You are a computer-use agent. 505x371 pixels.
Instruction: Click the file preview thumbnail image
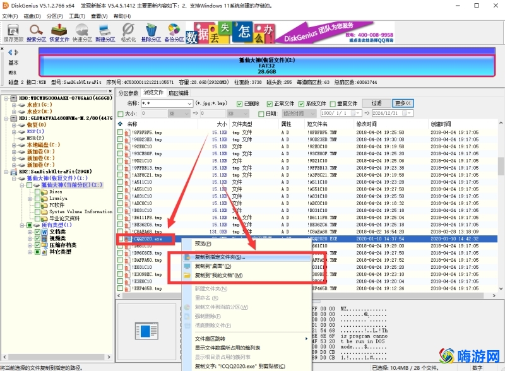pos(146,331)
